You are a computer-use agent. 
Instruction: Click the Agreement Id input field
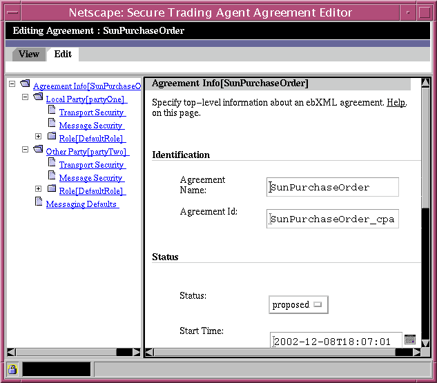[x=333, y=219]
